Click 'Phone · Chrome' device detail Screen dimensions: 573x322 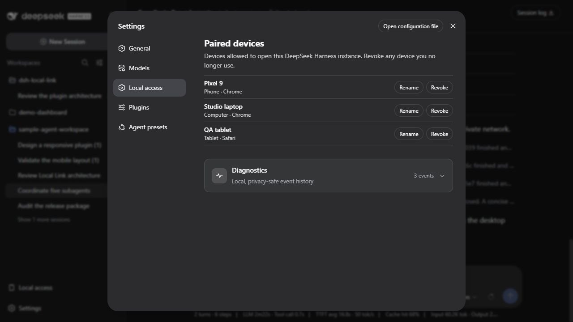(223, 92)
